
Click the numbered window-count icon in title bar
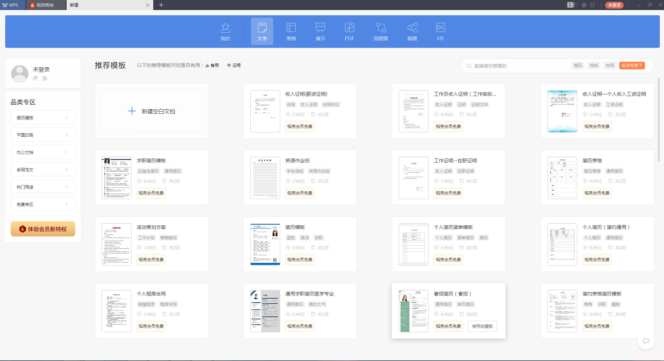(x=570, y=5)
